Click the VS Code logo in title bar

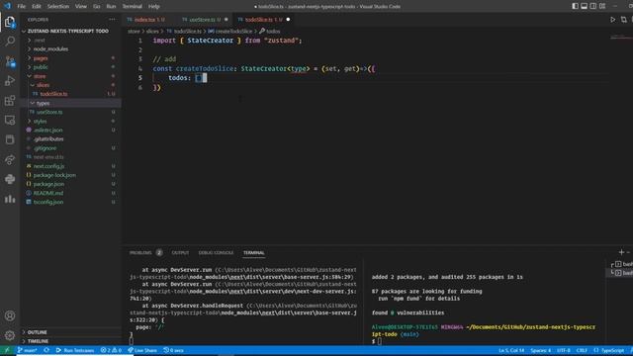pyautogui.click(x=7, y=6)
